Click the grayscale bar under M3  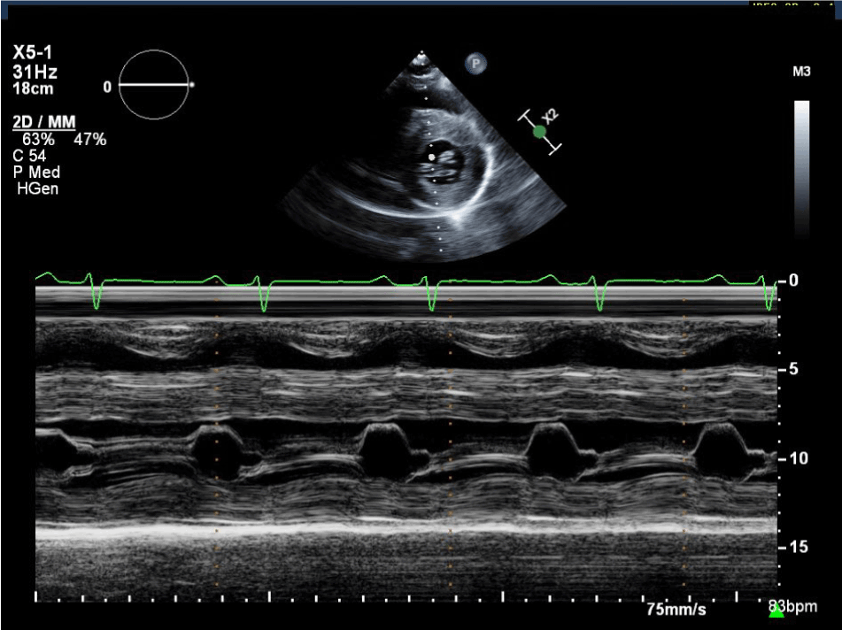(x=801, y=168)
